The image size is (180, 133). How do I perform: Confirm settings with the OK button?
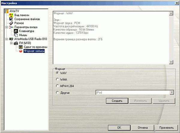coord(119,128)
